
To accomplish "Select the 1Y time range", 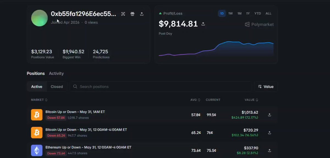I will (x=248, y=13).
